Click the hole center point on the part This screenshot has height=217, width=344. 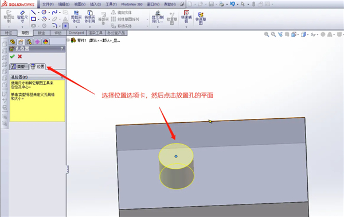click(176, 156)
